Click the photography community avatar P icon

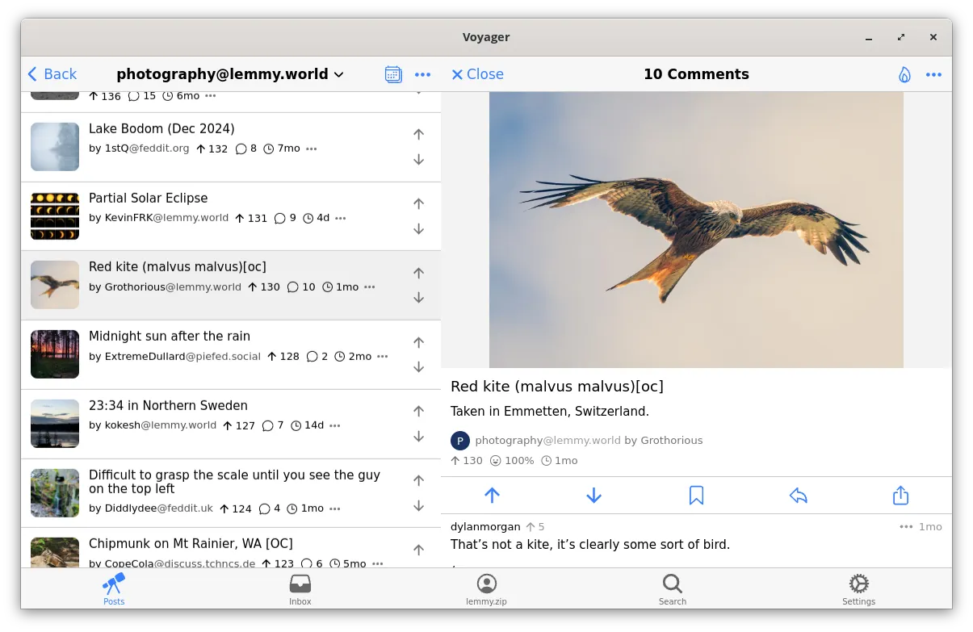[459, 441]
